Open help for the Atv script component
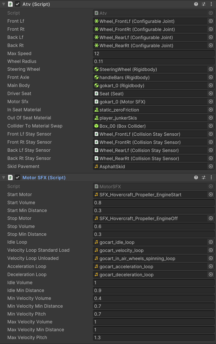 click(x=196, y=4)
